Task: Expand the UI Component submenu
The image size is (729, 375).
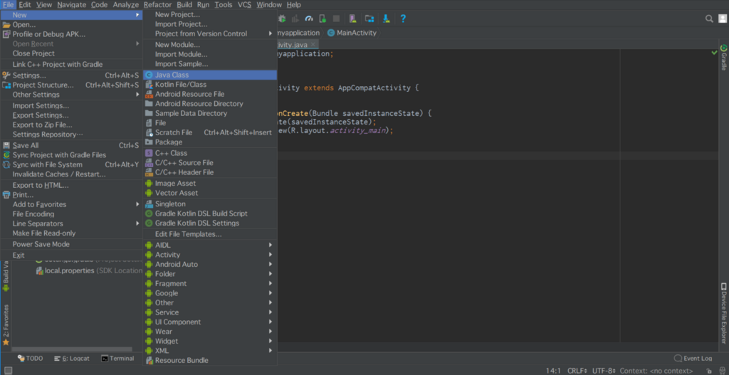Action: pyautogui.click(x=210, y=322)
